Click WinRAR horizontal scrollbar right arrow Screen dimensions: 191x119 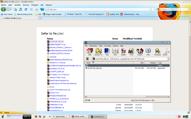click(x=168, y=97)
